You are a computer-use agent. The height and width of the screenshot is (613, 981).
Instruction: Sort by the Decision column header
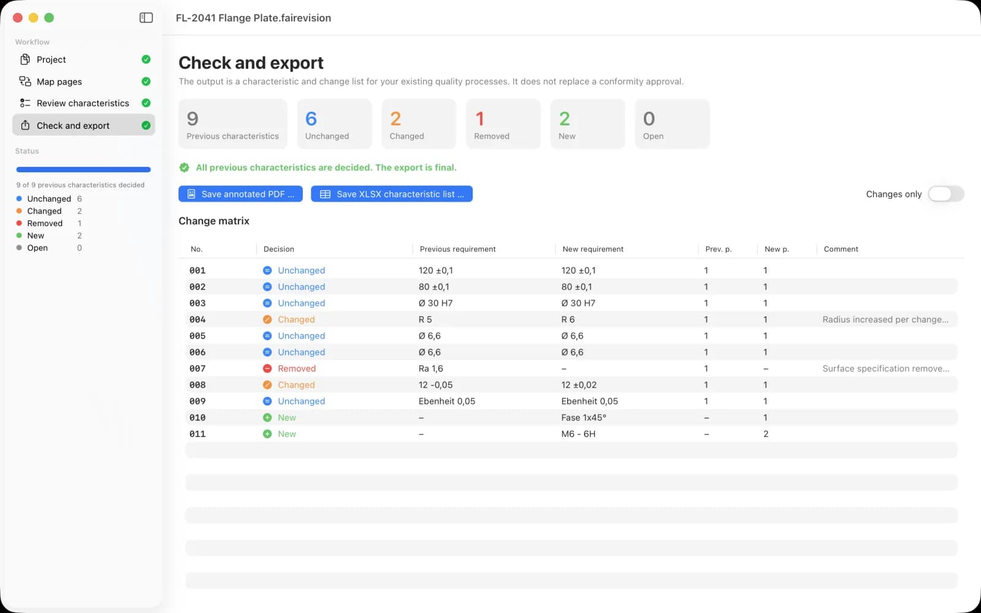tap(279, 249)
